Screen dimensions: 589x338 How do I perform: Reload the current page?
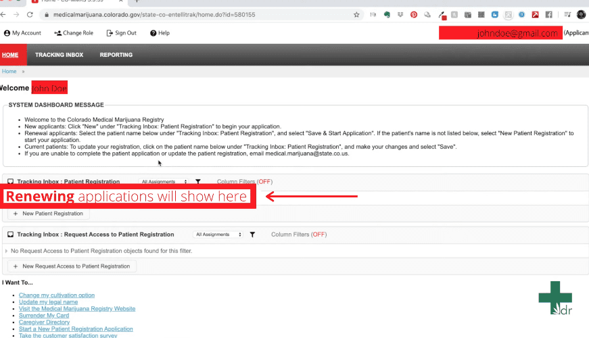click(30, 15)
